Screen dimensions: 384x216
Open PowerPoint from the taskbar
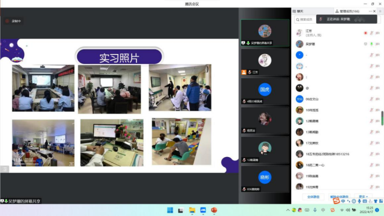pyautogui.click(x=214, y=210)
